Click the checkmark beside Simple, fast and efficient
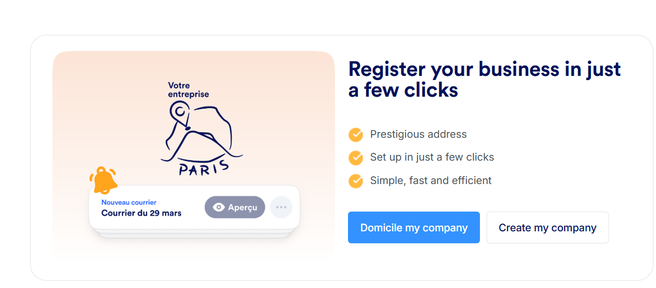 356,181
